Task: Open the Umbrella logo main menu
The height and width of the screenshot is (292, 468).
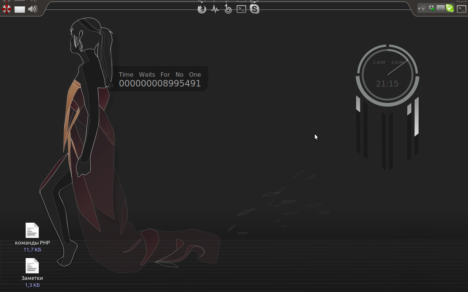Action: (x=6, y=9)
